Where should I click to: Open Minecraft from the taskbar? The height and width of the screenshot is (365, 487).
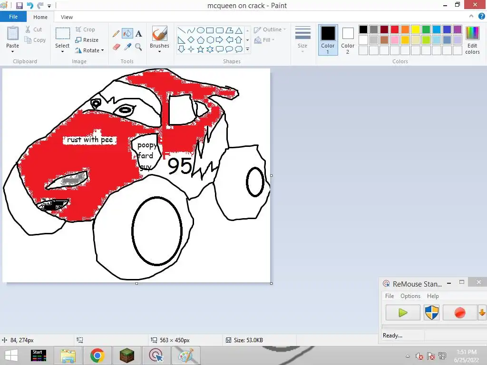coord(127,355)
